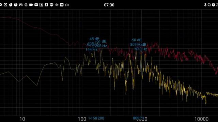Select the 973 Hz peak label
This screenshot has width=218, height=122.
point(141,49)
